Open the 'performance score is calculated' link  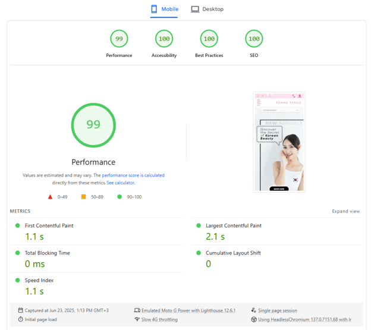pos(133,175)
